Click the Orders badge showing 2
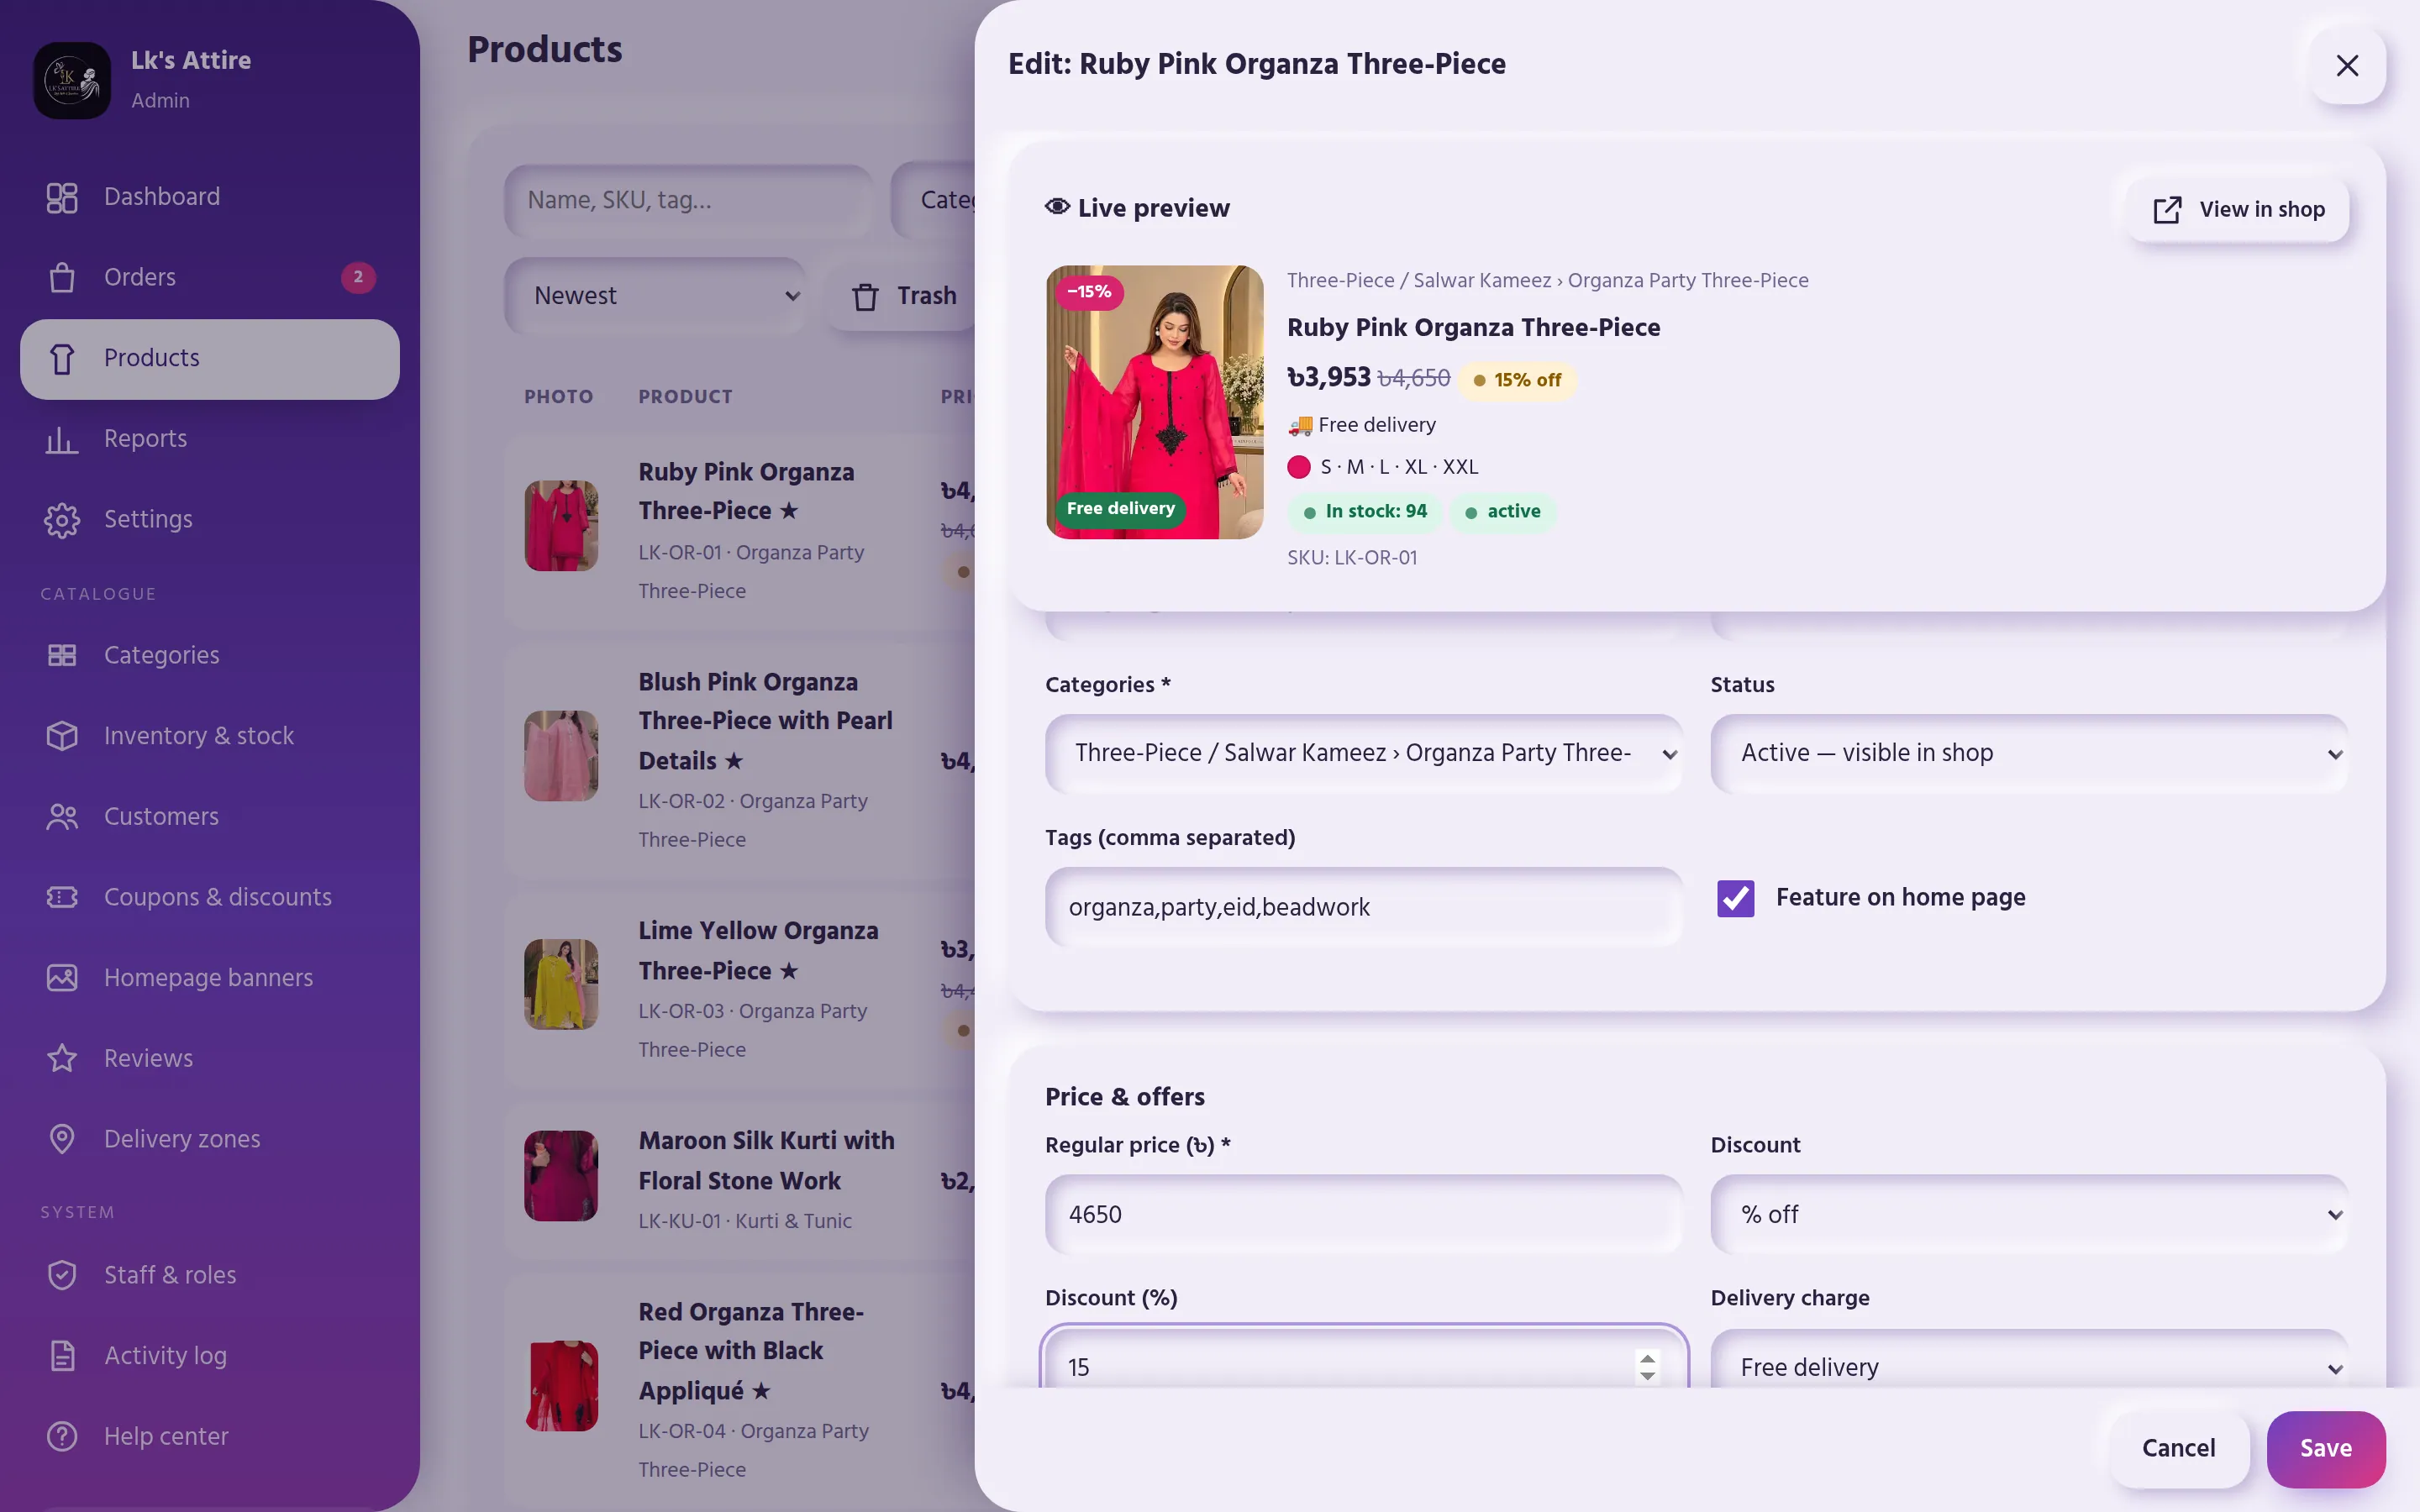Image resolution: width=2420 pixels, height=1512 pixels. pyautogui.click(x=358, y=277)
